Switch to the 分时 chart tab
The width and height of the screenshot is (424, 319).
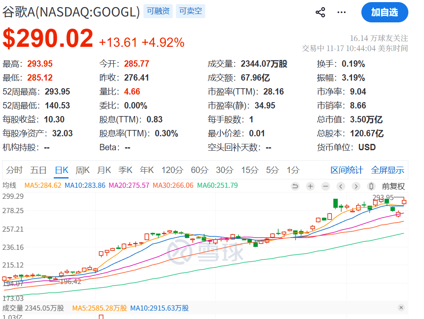pos(14,170)
